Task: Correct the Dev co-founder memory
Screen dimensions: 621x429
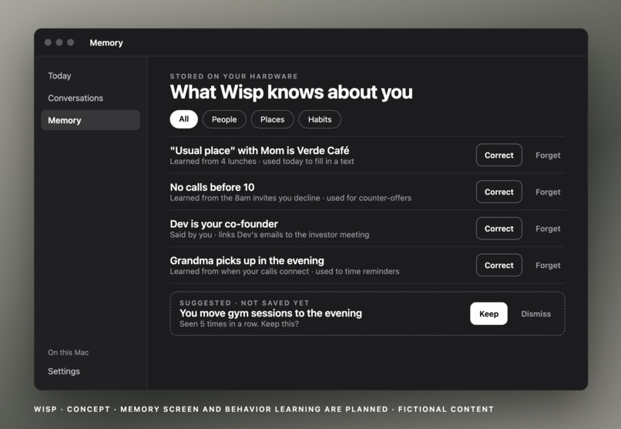Action: 498,228
